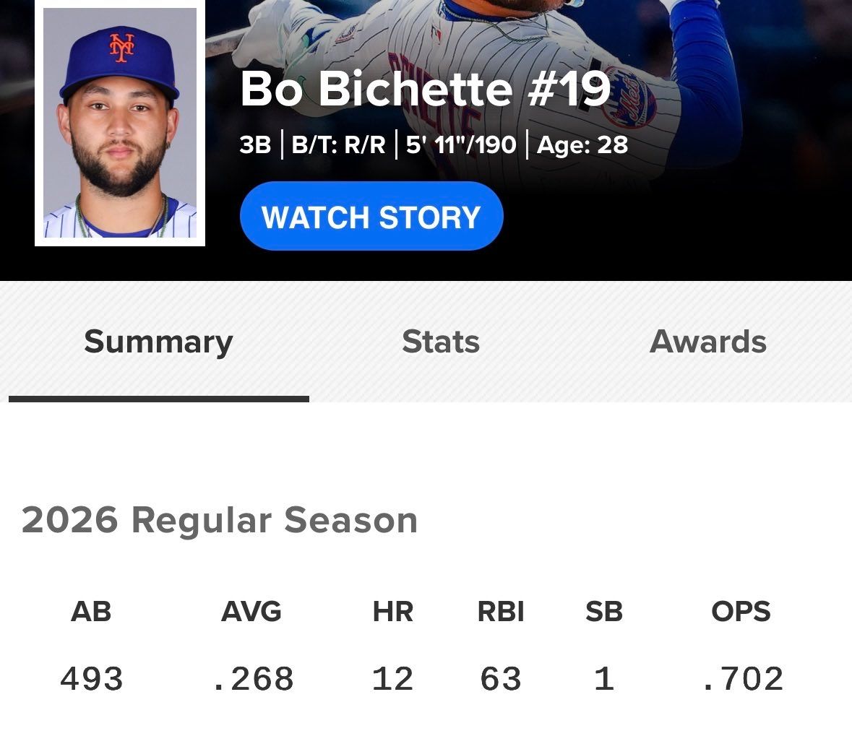
Task: Tap the player headshot photo
Action: click(x=120, y=123)
